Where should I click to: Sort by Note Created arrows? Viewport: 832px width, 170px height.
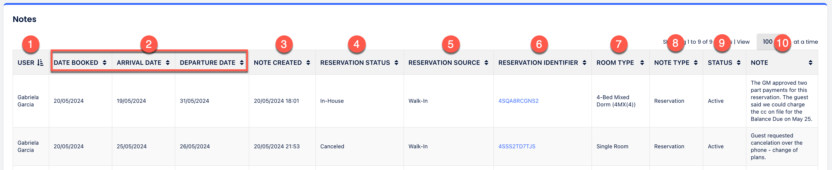pyautogui.click(x=308, y=63)
